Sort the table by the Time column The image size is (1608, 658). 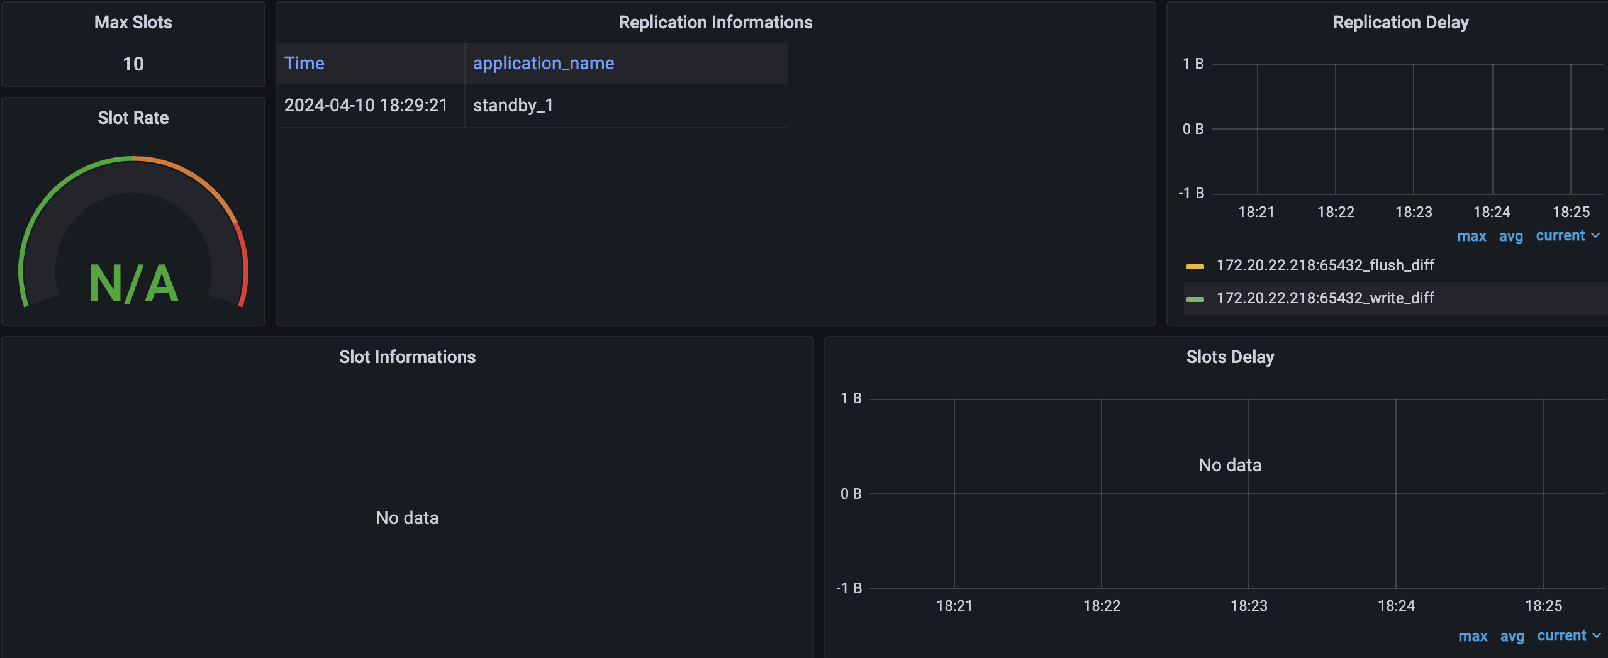click(304, 64)
